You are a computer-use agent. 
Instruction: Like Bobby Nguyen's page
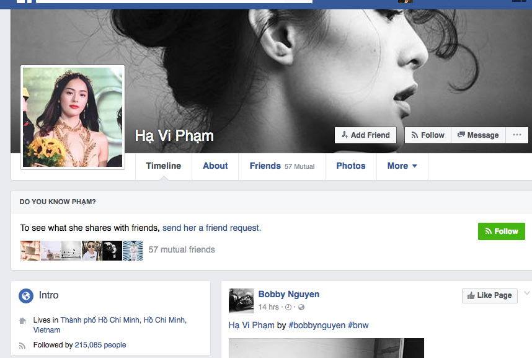pyautogui.click(x=489, y=295)
